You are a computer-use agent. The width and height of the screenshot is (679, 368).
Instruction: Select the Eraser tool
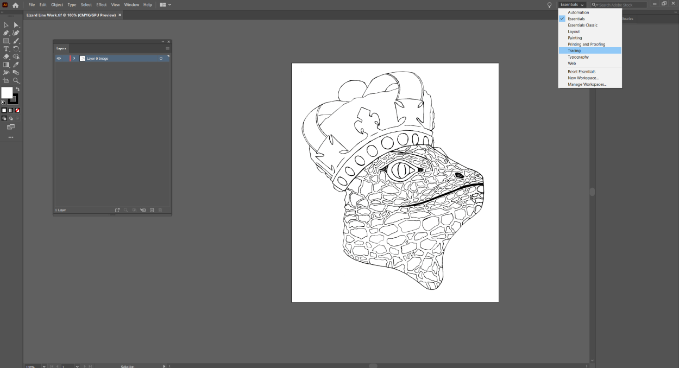(x=6, y=56)
